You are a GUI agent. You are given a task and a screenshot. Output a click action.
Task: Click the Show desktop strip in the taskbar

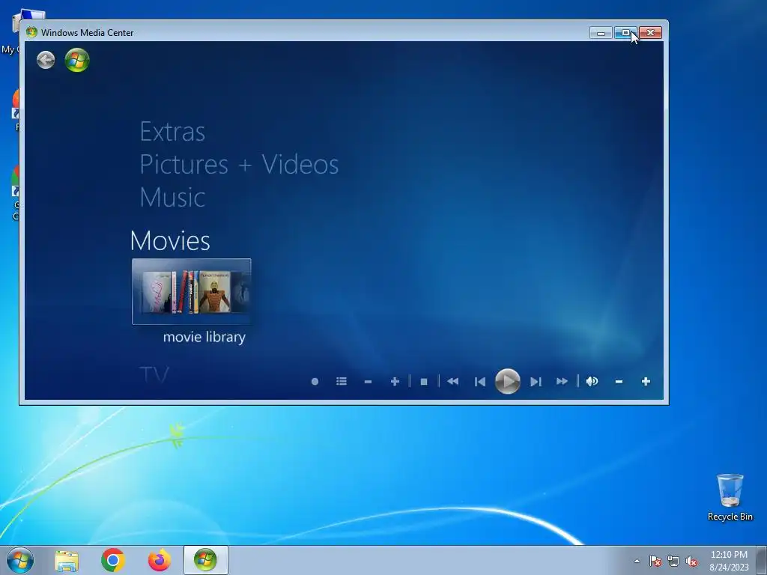[x=762, y=560]
